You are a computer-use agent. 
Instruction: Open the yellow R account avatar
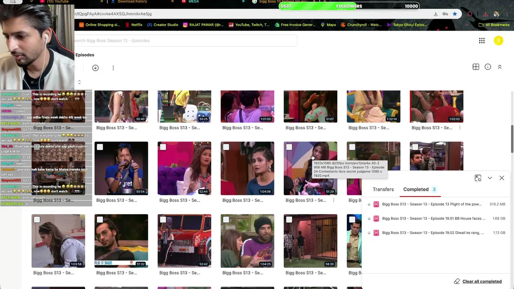498,41
